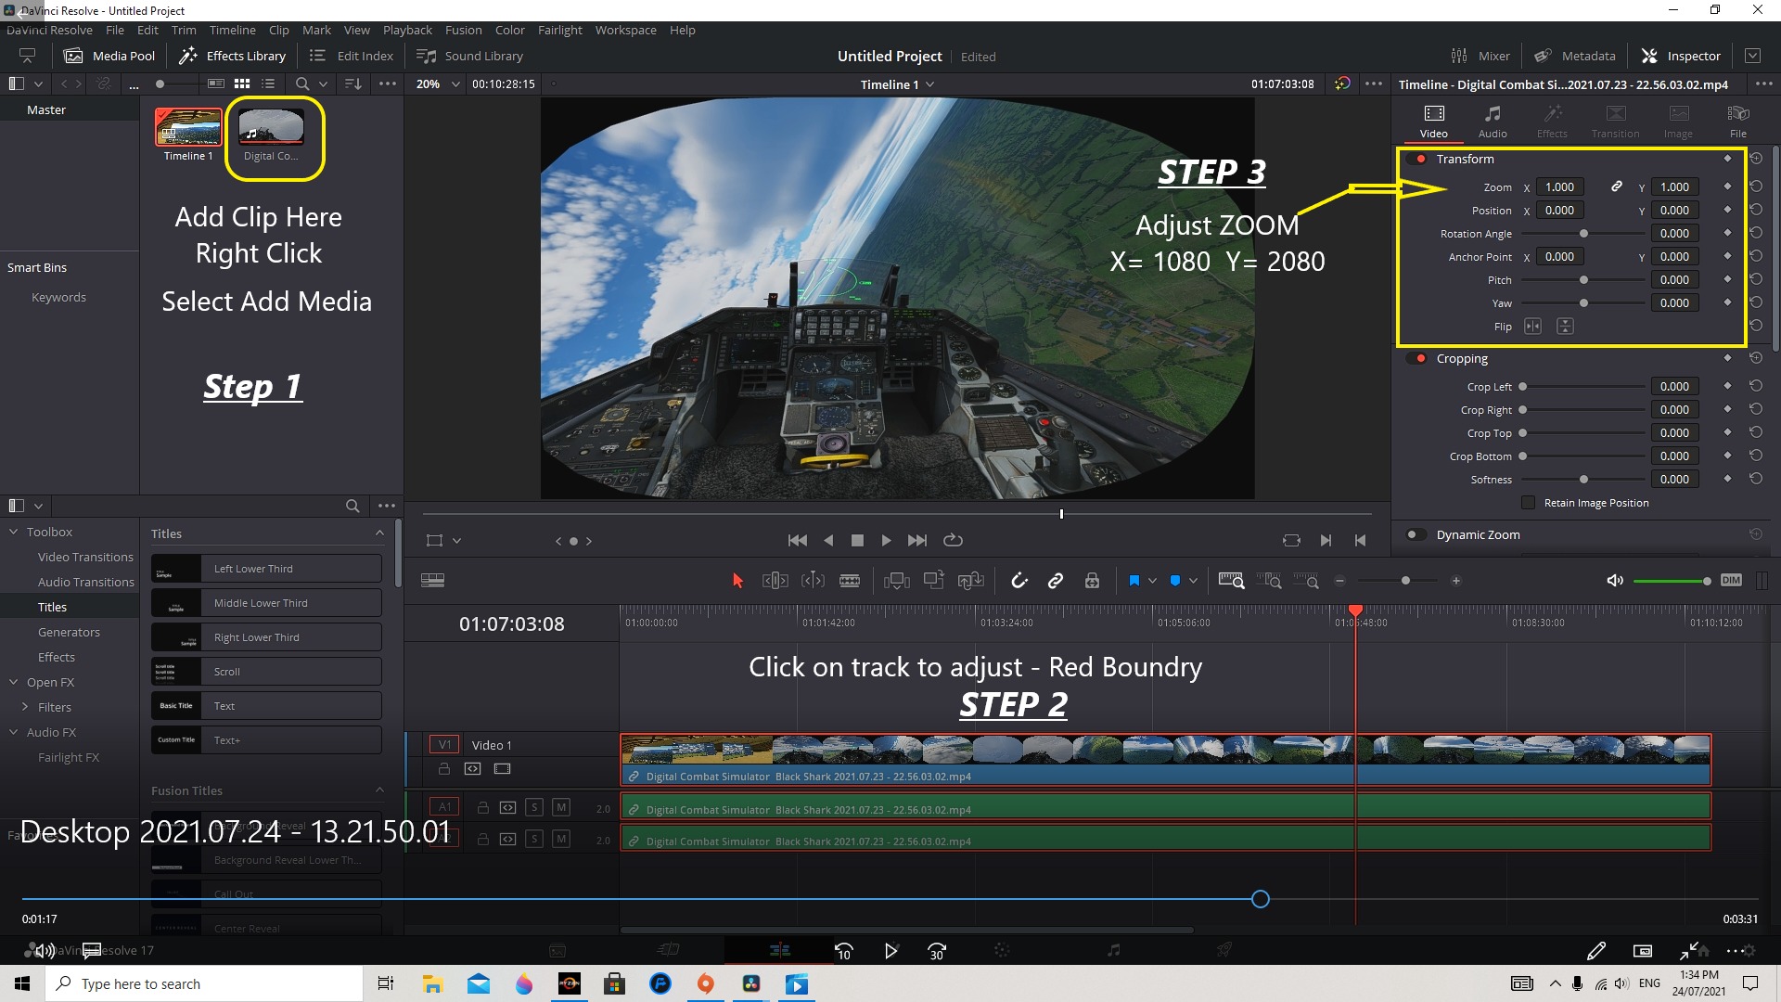The image size is (1781, 1002).
Task: Toggle the linked selection chain icon
Action: [1055, 581]
